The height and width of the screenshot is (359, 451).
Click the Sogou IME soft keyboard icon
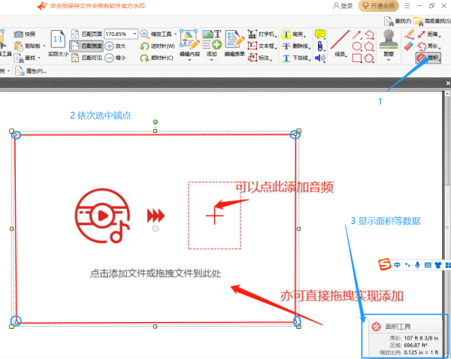428,264
